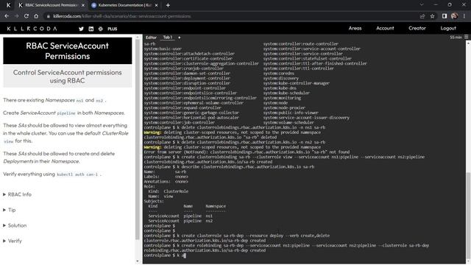Open the PLUS membership link
This screenshot has width=471, height=265.
coord(113,29)
